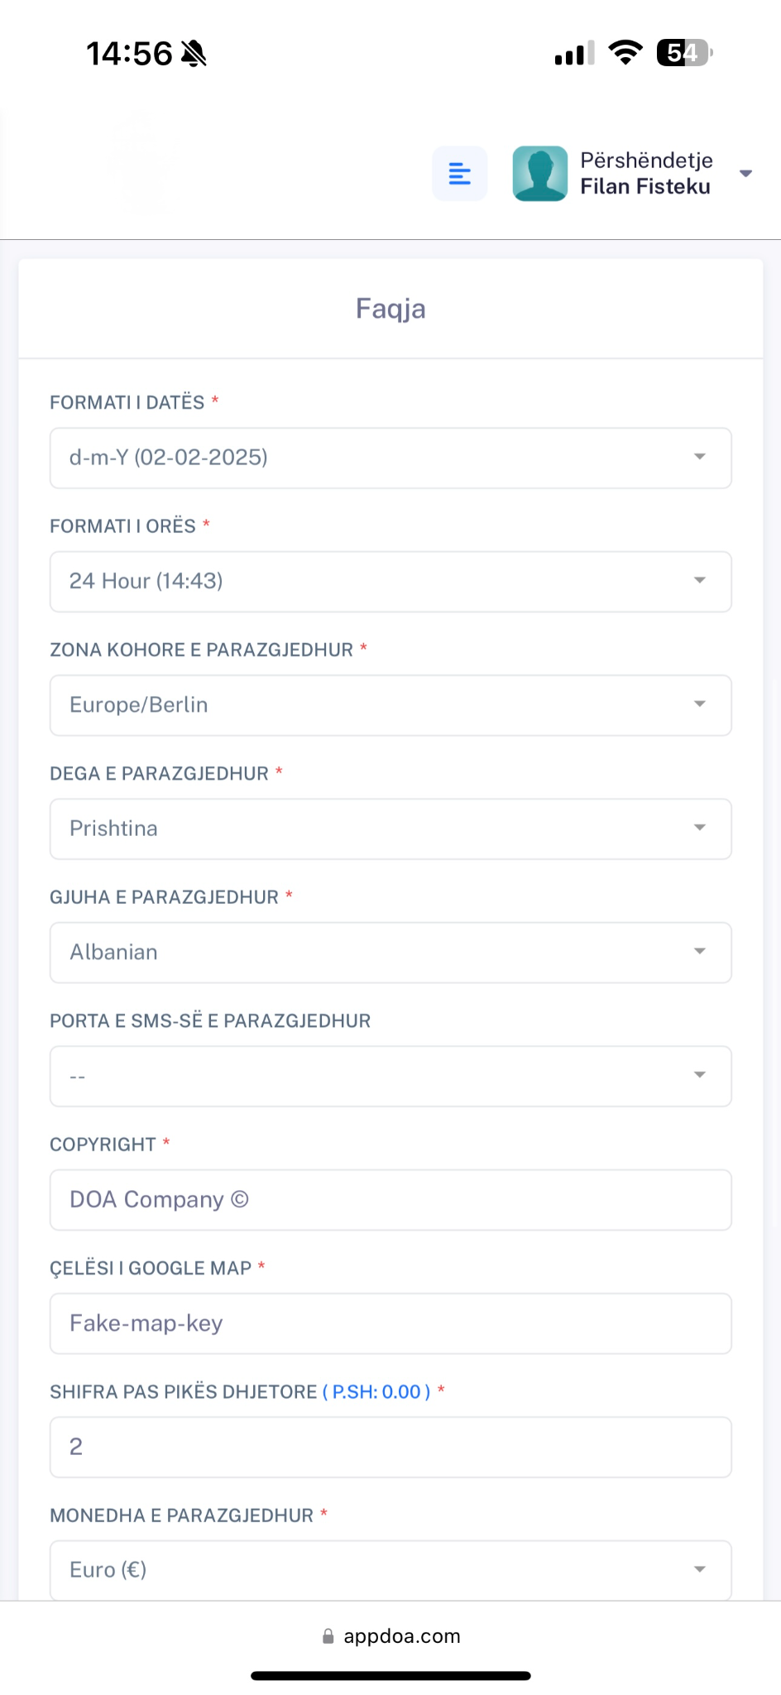Open the Porta e SMS-së dropdown
Screen dimensions: 781x1695
pos(390,1076)
